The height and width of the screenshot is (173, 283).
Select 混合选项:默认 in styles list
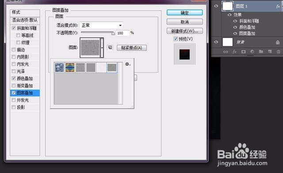pos(25,20)
